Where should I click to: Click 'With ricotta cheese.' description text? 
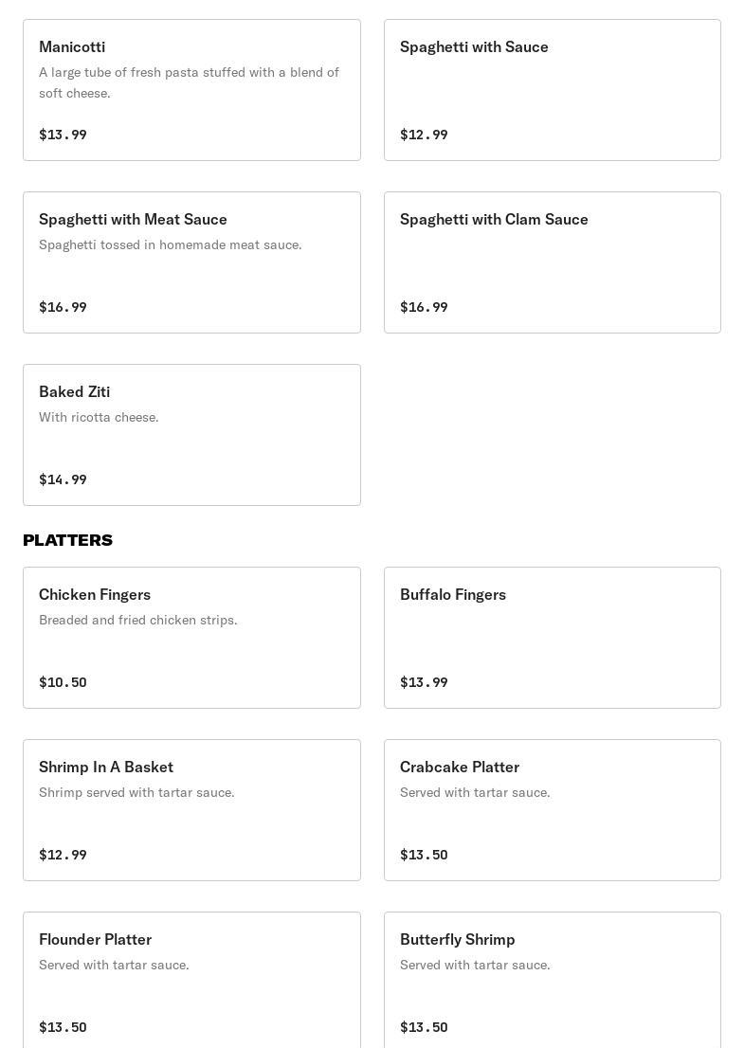coord(99,417)
